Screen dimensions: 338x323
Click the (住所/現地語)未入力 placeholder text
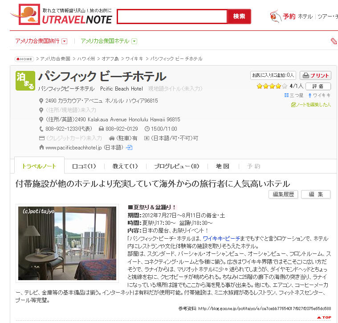tap(71, 110)
